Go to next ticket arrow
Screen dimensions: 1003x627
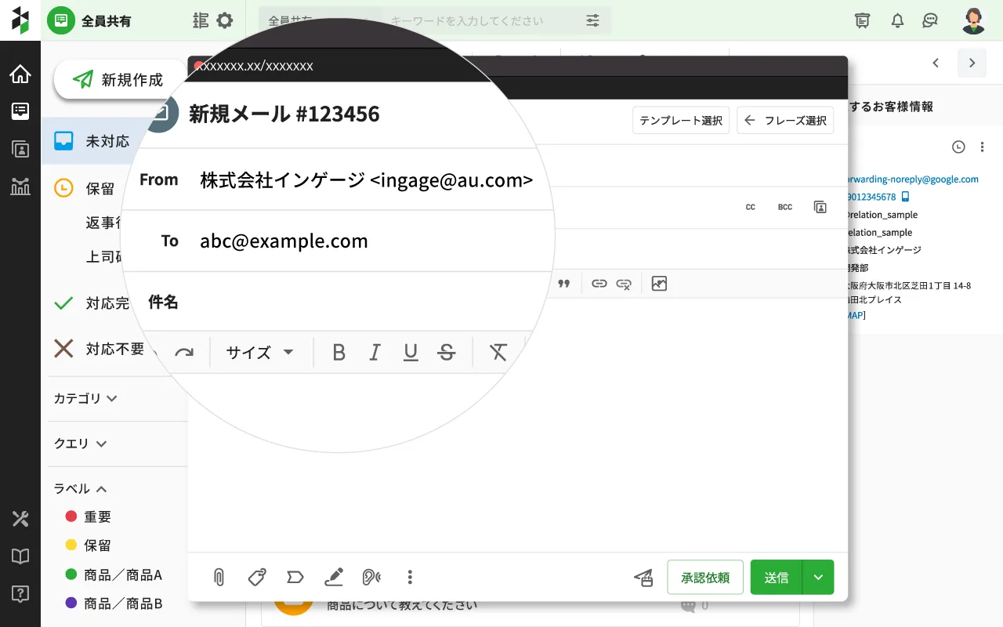[972, 63]
